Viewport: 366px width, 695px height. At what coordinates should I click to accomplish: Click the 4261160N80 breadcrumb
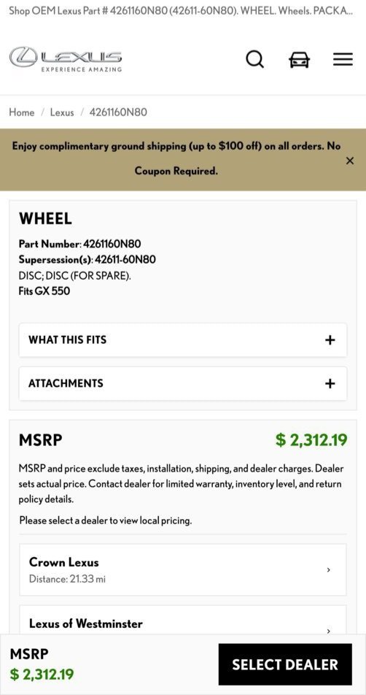click(118, 112)
